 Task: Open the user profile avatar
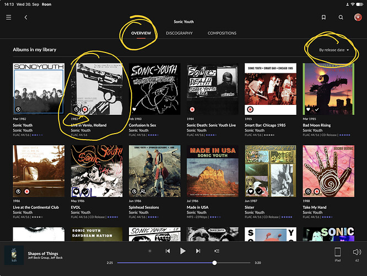point(358,17)
